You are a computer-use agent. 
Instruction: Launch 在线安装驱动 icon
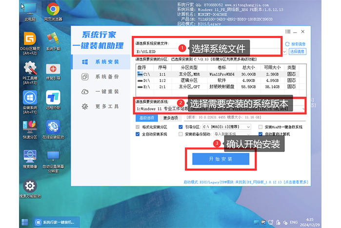coord(53,130)
